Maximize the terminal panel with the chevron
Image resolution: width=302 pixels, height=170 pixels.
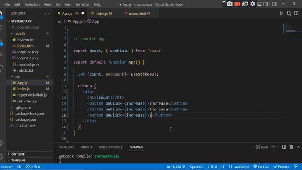(298, 147)
